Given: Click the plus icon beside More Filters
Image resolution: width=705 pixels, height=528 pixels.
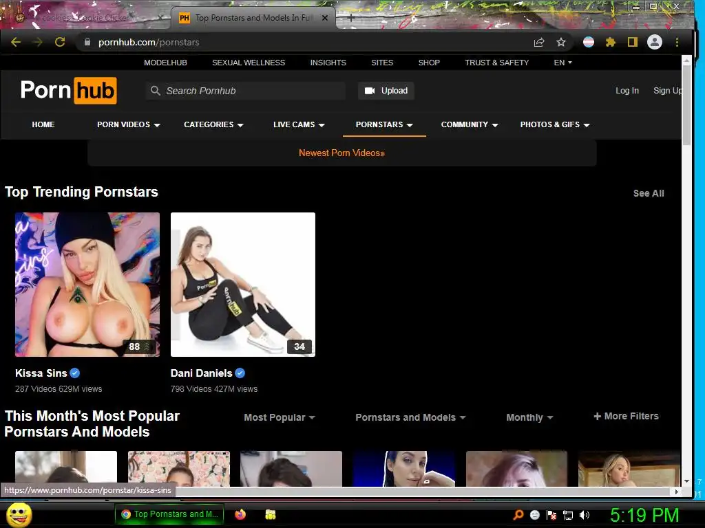Looking at the screenshot, I should tap(598, 417).
